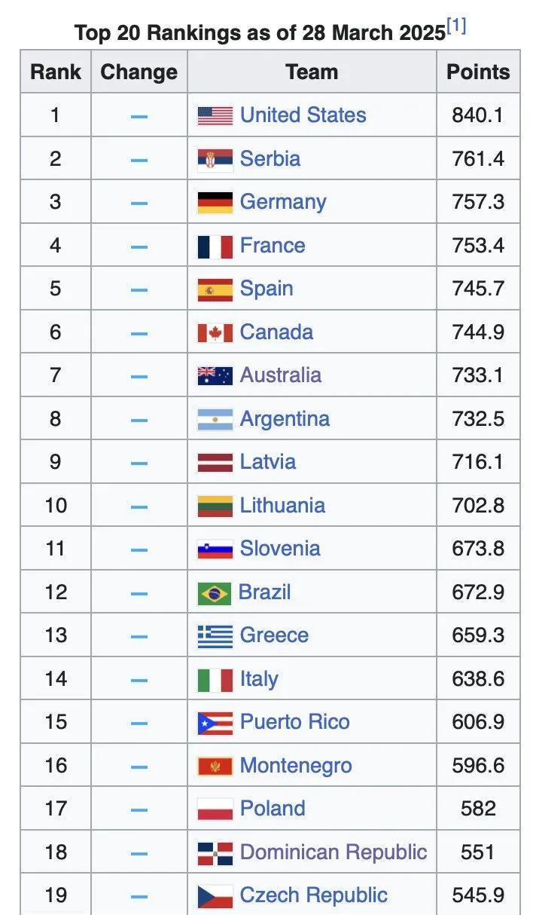Open the Slovenia team link

(279, 549)
